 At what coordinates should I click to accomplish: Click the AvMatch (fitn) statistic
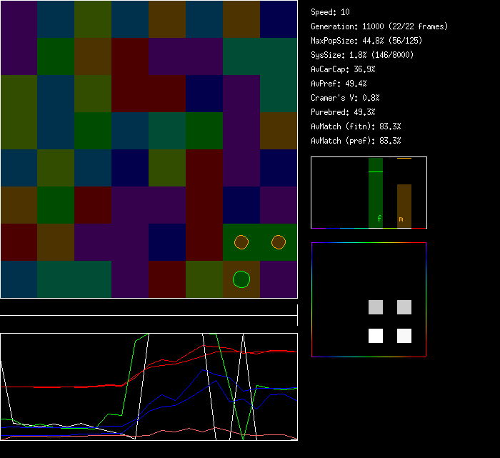tap(356, 126)
